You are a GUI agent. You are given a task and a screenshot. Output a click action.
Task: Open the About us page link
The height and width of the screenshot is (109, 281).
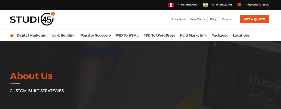pyautogui.click(x=178, y=19)
